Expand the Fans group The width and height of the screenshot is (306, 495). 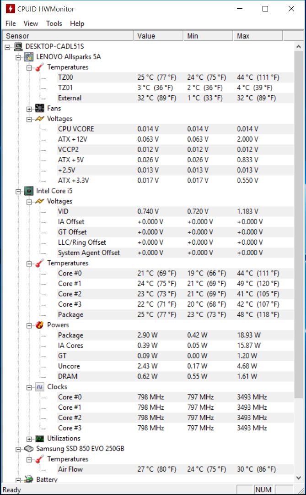(x=29, y=109)
